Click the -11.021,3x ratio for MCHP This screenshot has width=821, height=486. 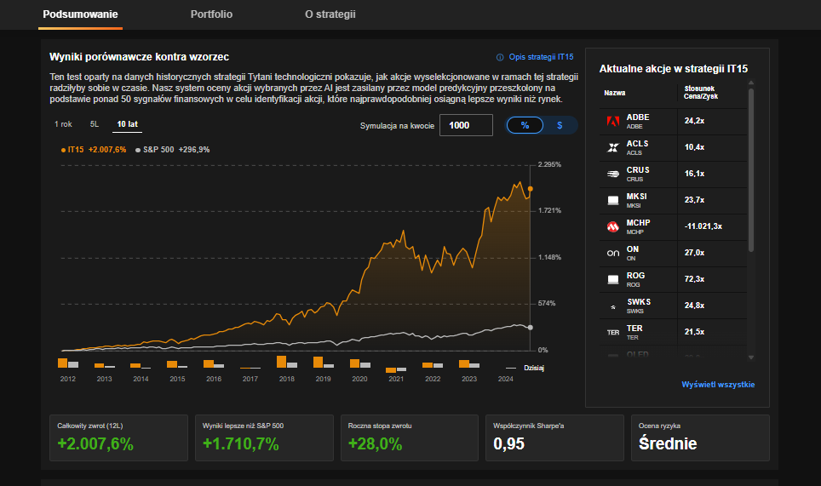pos(703,226)
